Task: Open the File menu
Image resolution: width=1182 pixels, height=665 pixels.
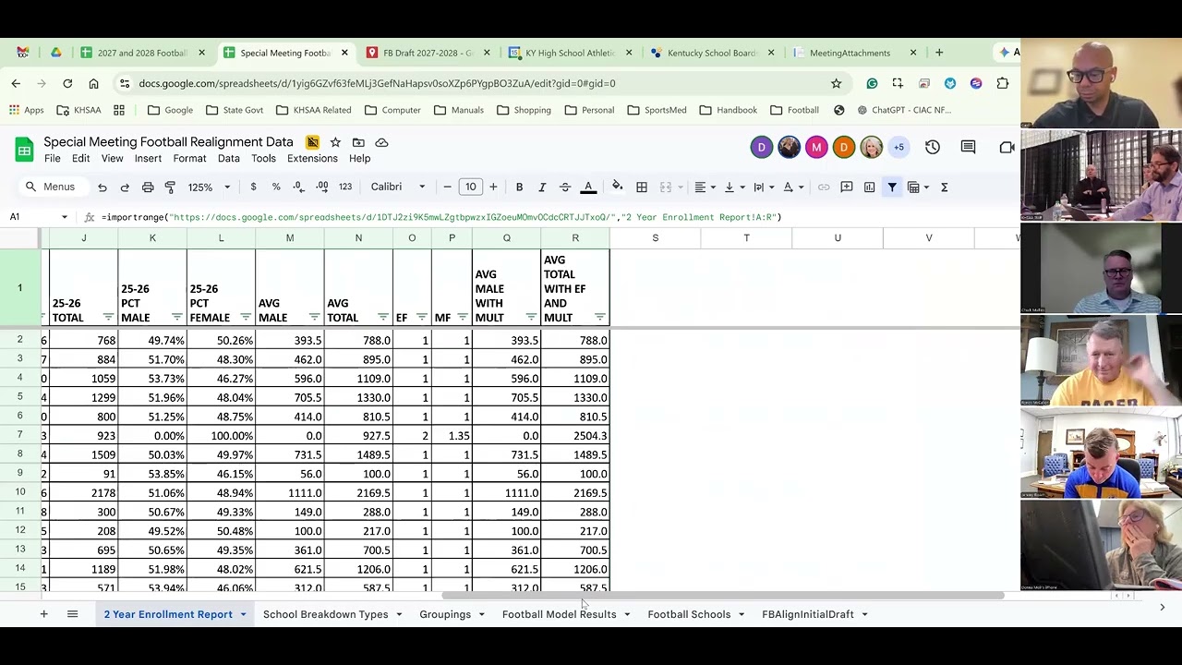Action: coord(53,159)
